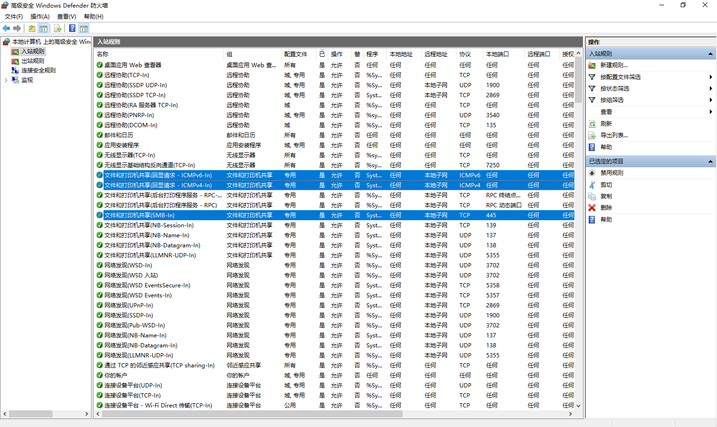Click the 剪切 scissors icon

pos(592,185)
